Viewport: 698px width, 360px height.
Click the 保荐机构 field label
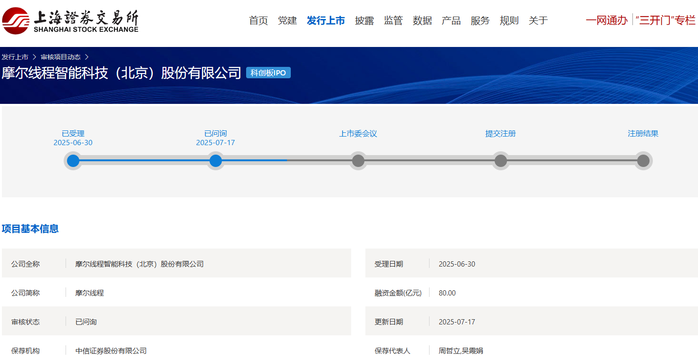(26, 351)
